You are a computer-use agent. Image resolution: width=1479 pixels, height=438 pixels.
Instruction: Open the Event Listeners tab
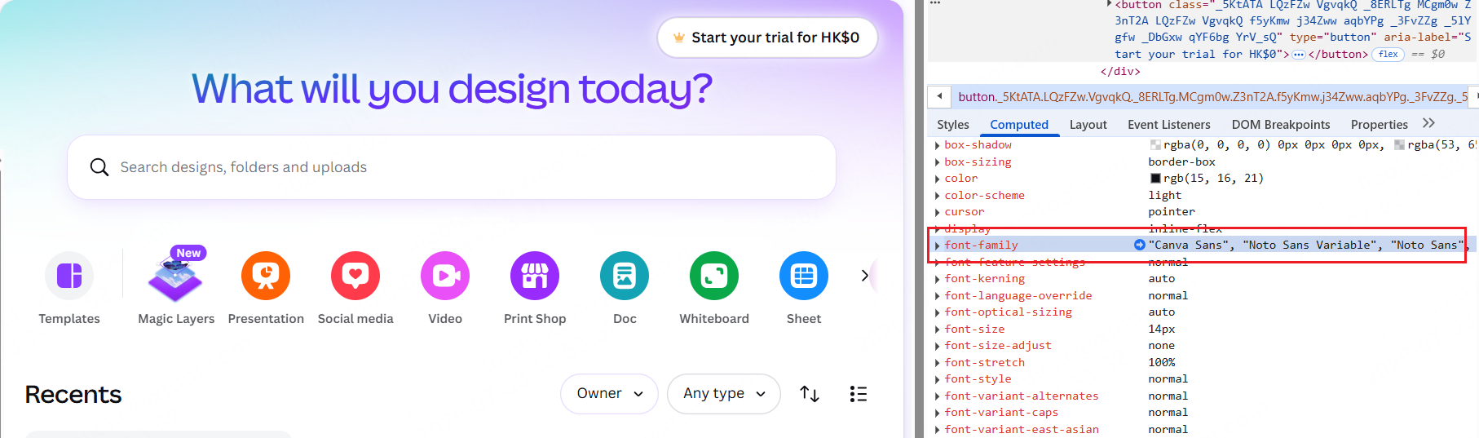click(1169, 125)
